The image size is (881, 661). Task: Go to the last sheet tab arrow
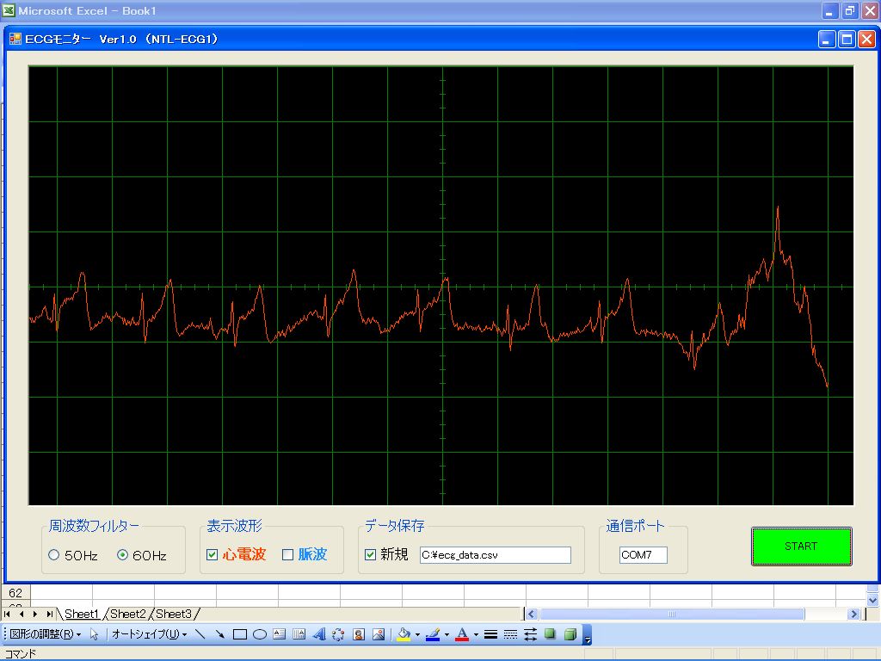tap(50, 615)
